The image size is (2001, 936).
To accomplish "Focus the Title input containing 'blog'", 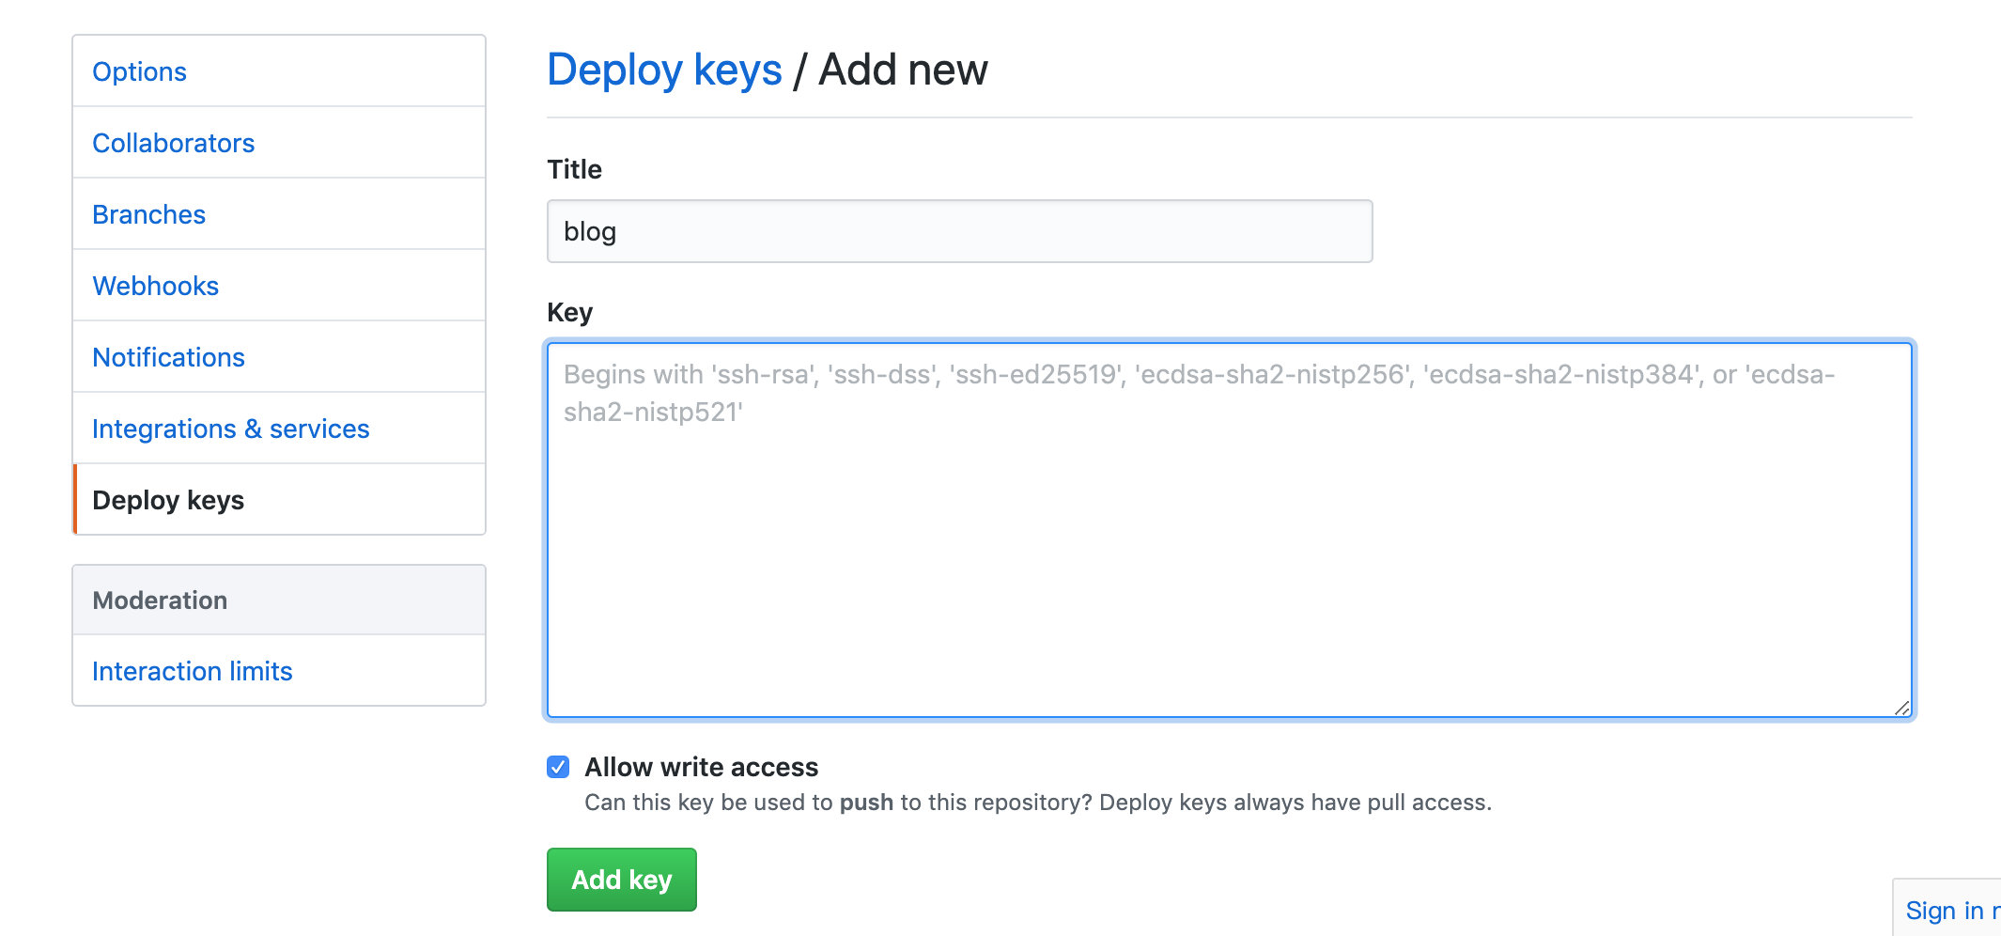I will 958,231.
